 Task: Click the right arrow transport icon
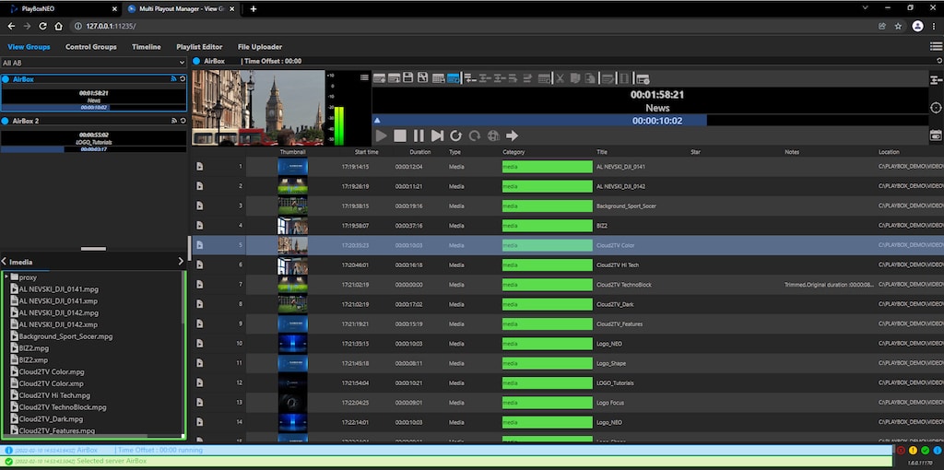click(513, 135)
